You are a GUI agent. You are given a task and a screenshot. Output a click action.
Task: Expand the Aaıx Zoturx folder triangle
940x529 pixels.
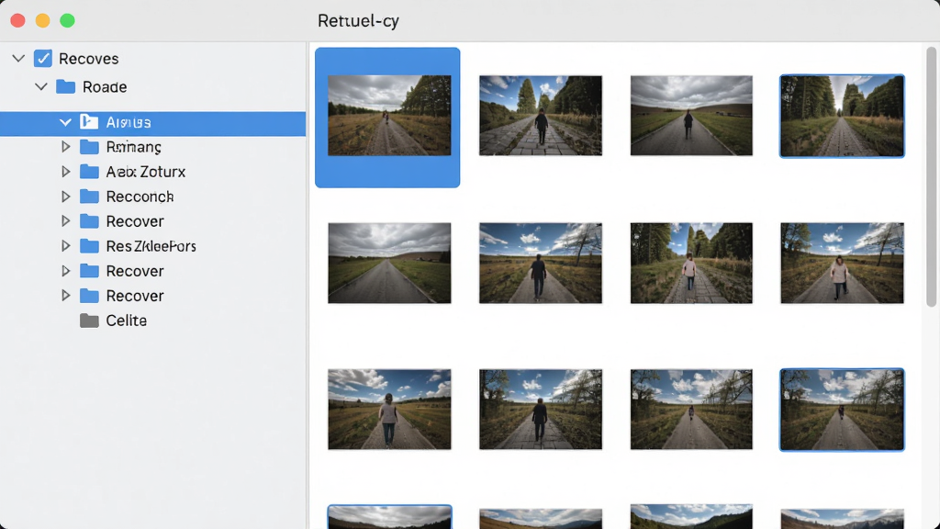point(65,172)
